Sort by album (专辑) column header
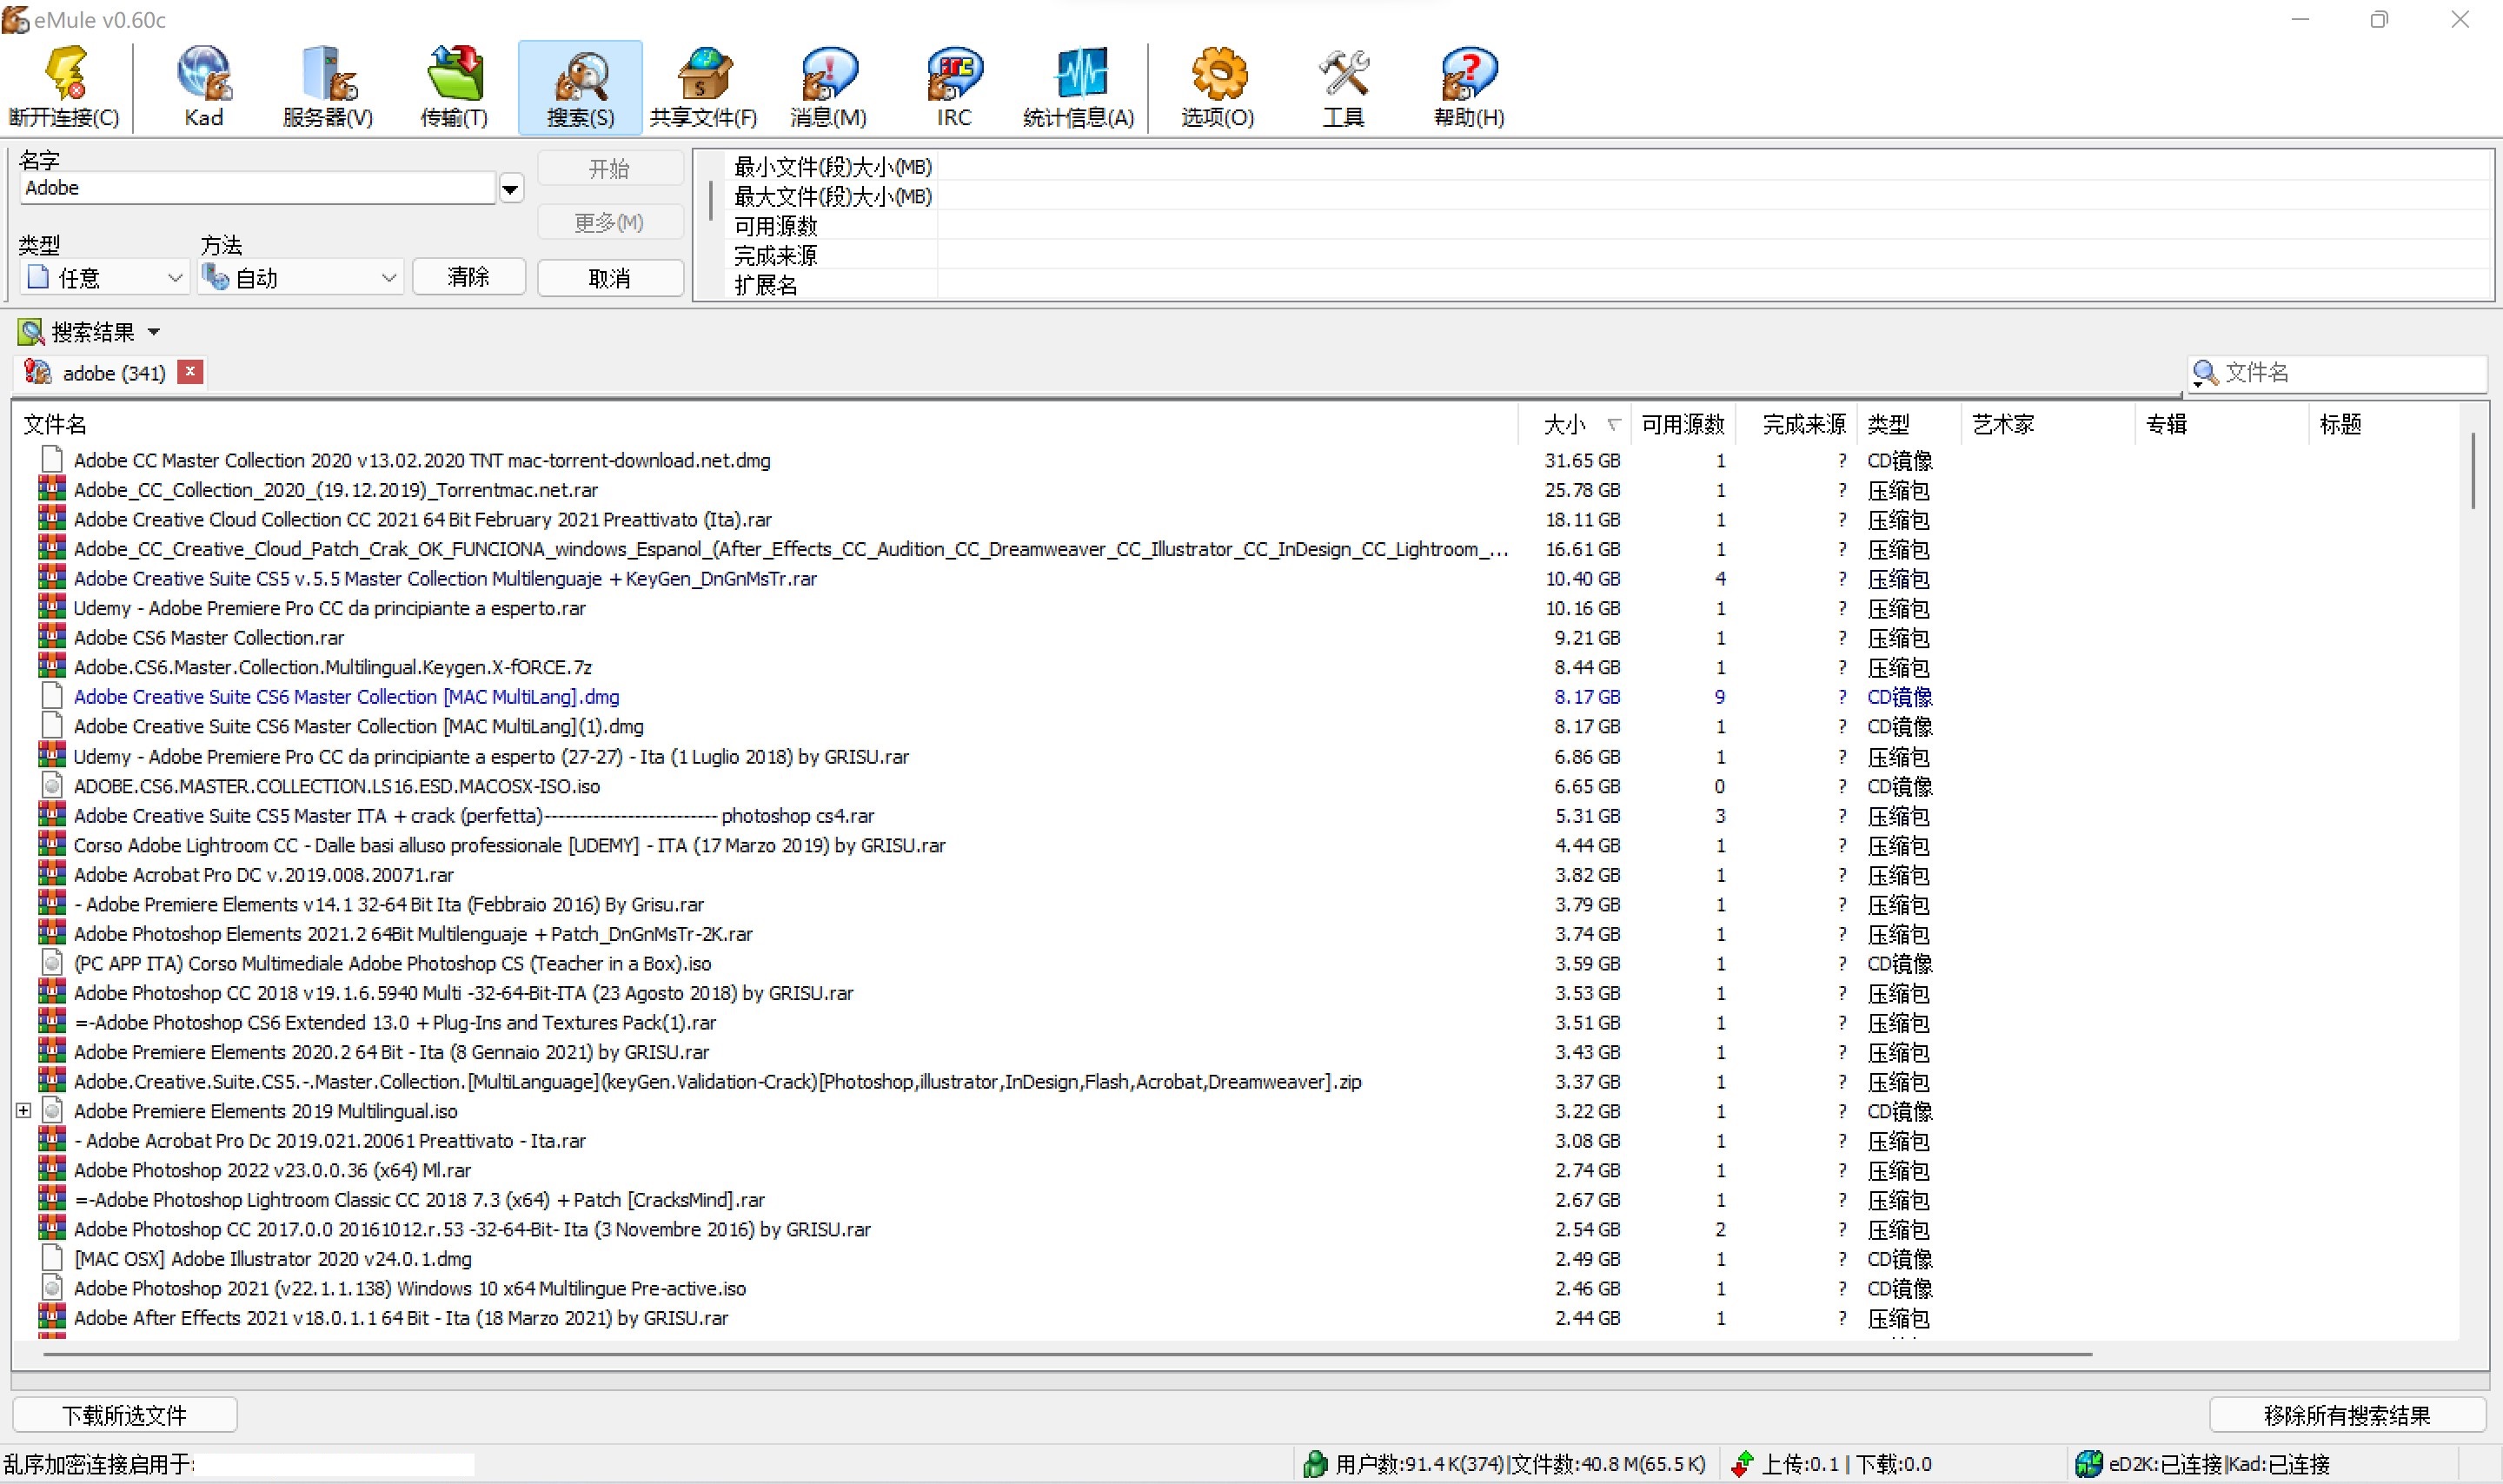The width and height of the screenshot is (2503, 1484). (x=2222, y=424)
